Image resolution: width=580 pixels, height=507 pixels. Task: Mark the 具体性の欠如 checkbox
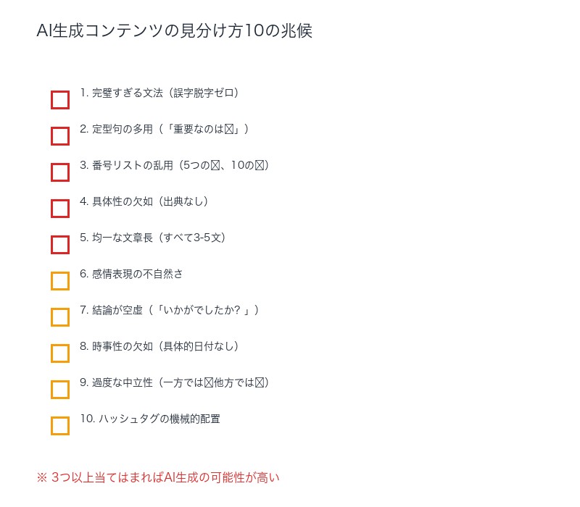click(x=60, y=209)
